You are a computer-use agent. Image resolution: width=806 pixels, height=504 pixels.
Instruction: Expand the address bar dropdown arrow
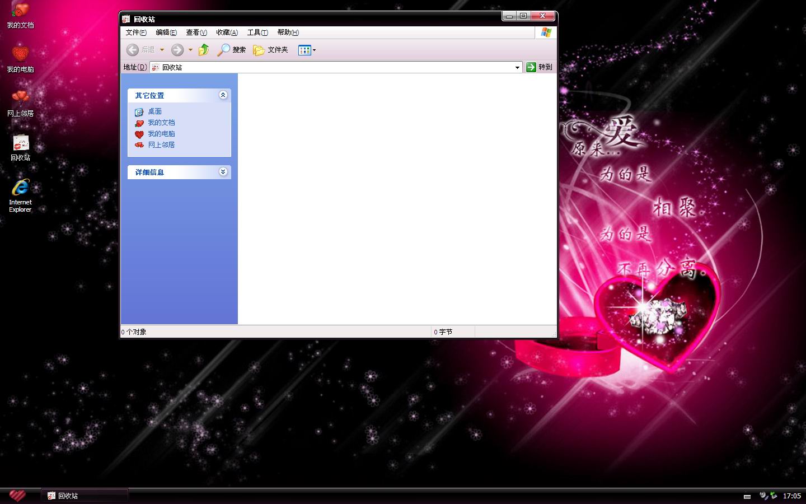[x=517, y=67]
